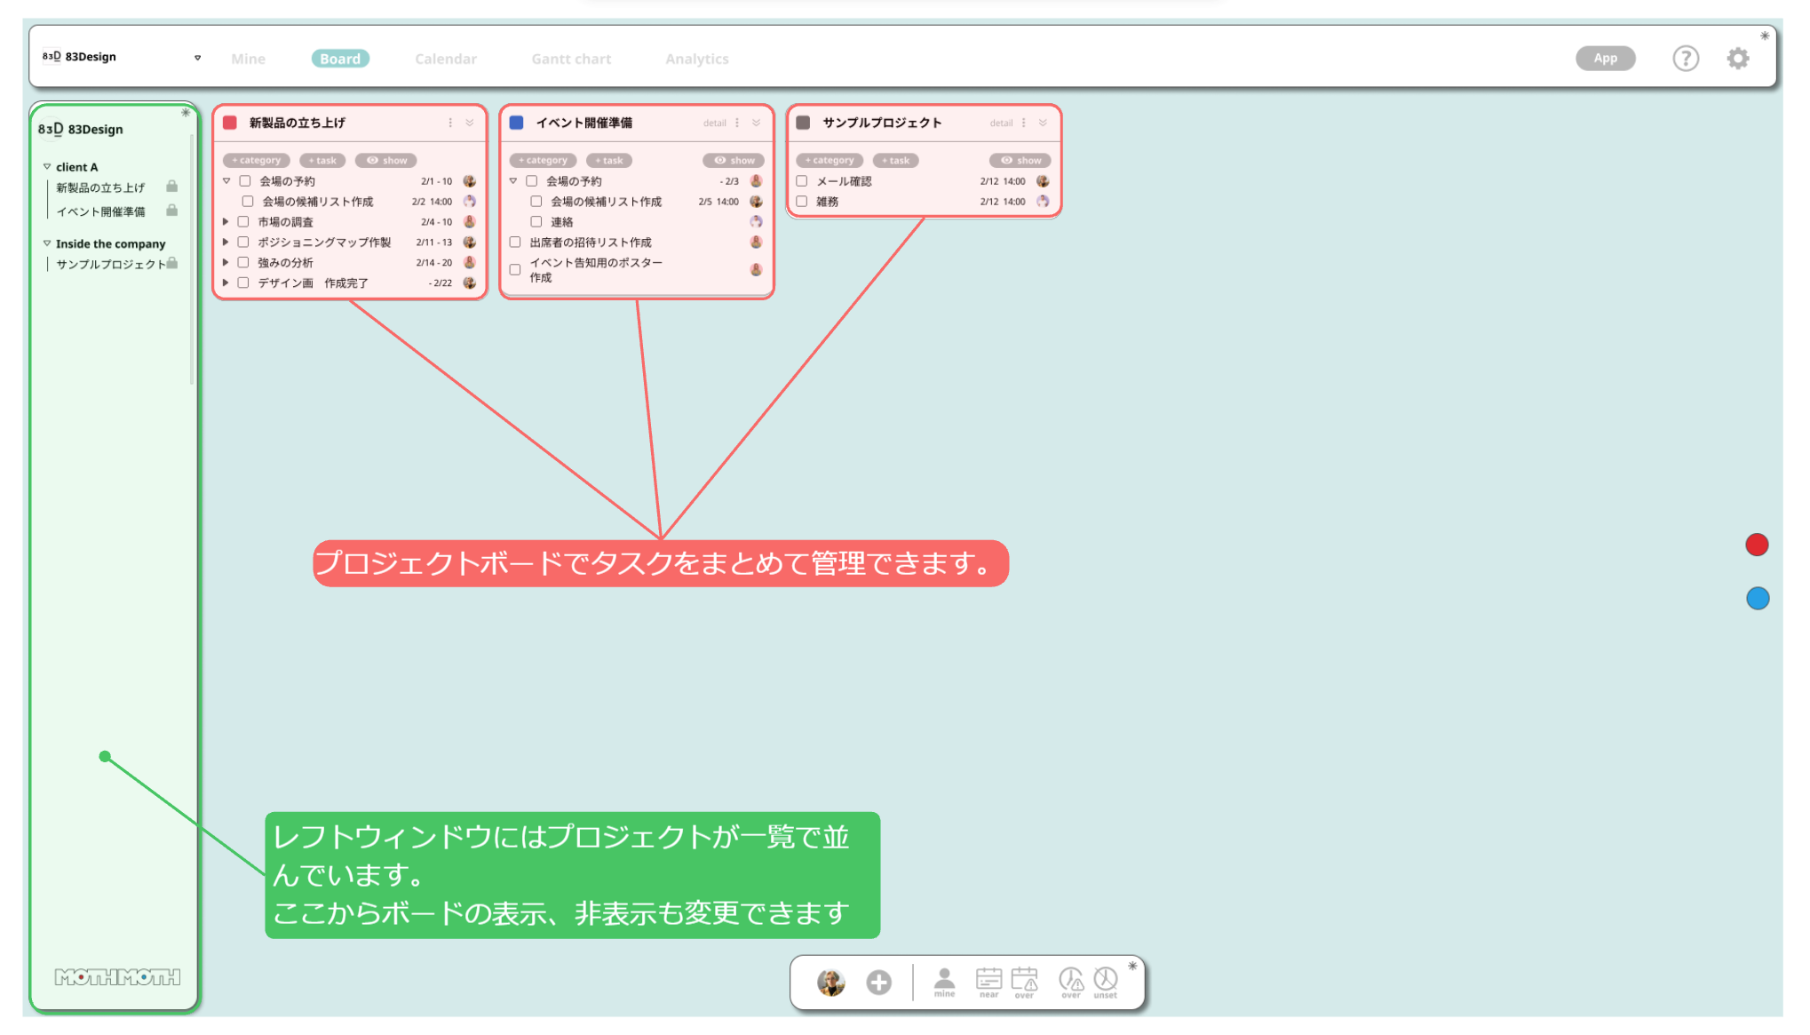The width and height of the screenshot is (1810, 1035).
Task: Click the over calendar warning icon
Action: click(x=1024, y=982)
